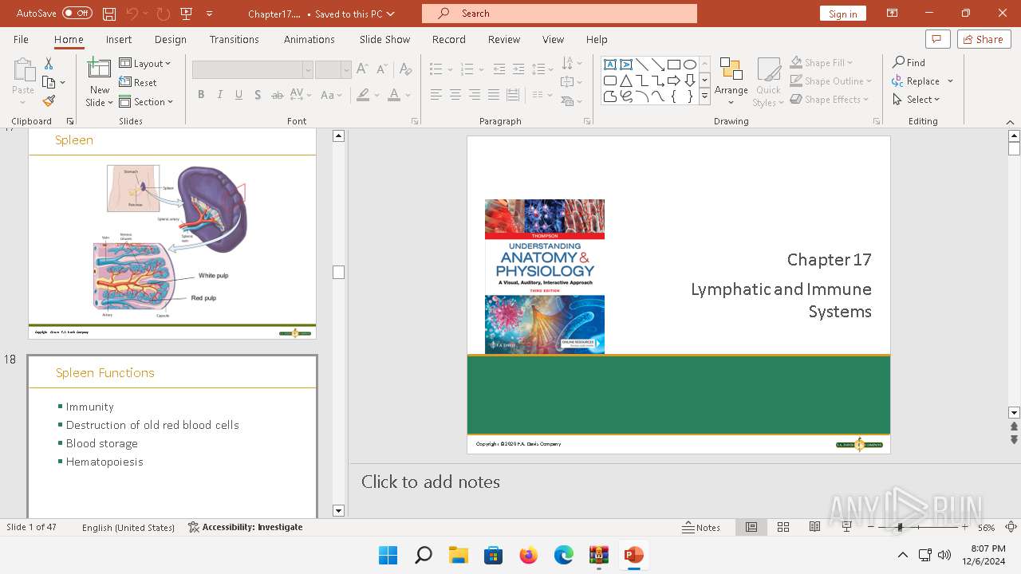This screenshot has width=1021, height=574.
Task: Click the font color red swatch
Action: pos(393,95)
